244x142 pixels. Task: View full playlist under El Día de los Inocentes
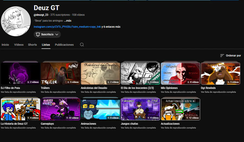[138, 92]
